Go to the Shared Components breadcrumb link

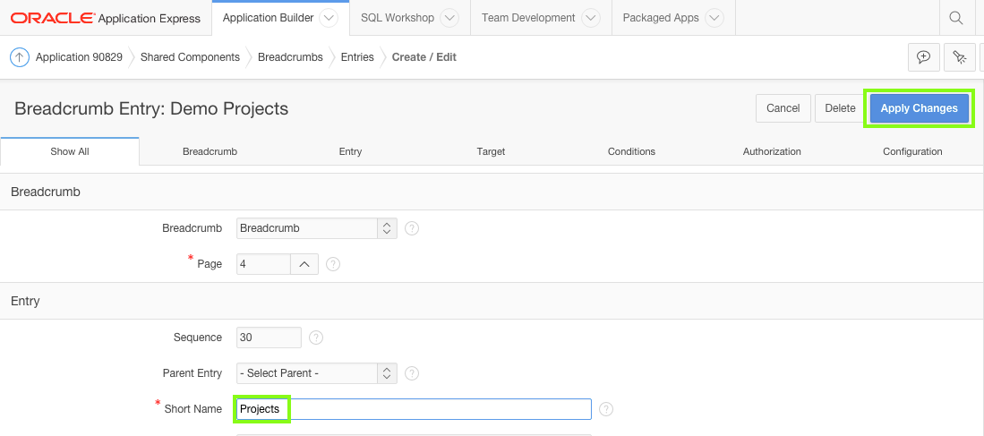tap(190, 57)
